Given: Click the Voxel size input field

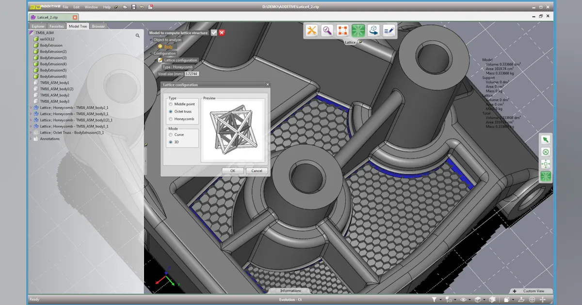Looking at the screenshot, I should coord(192,74).
